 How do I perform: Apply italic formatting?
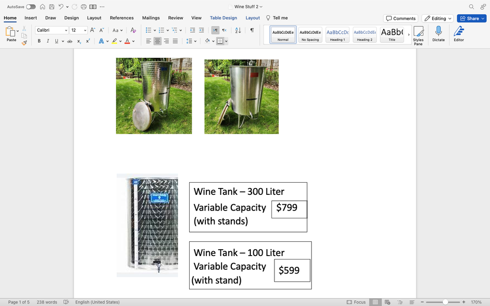48,41
